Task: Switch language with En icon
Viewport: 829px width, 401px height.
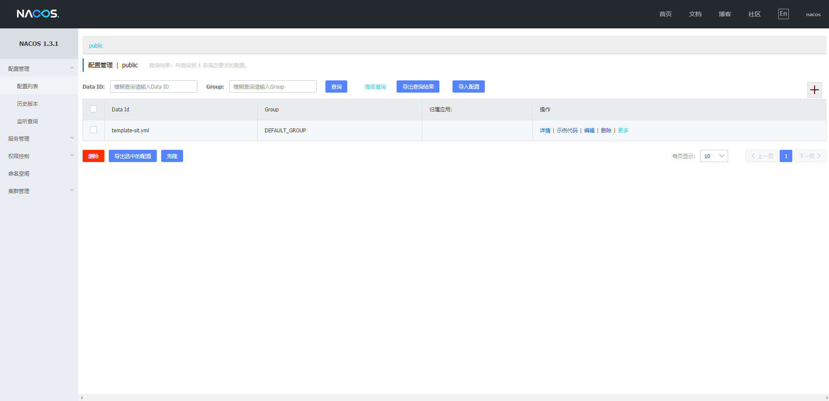Action: click(x=783, y=14)
